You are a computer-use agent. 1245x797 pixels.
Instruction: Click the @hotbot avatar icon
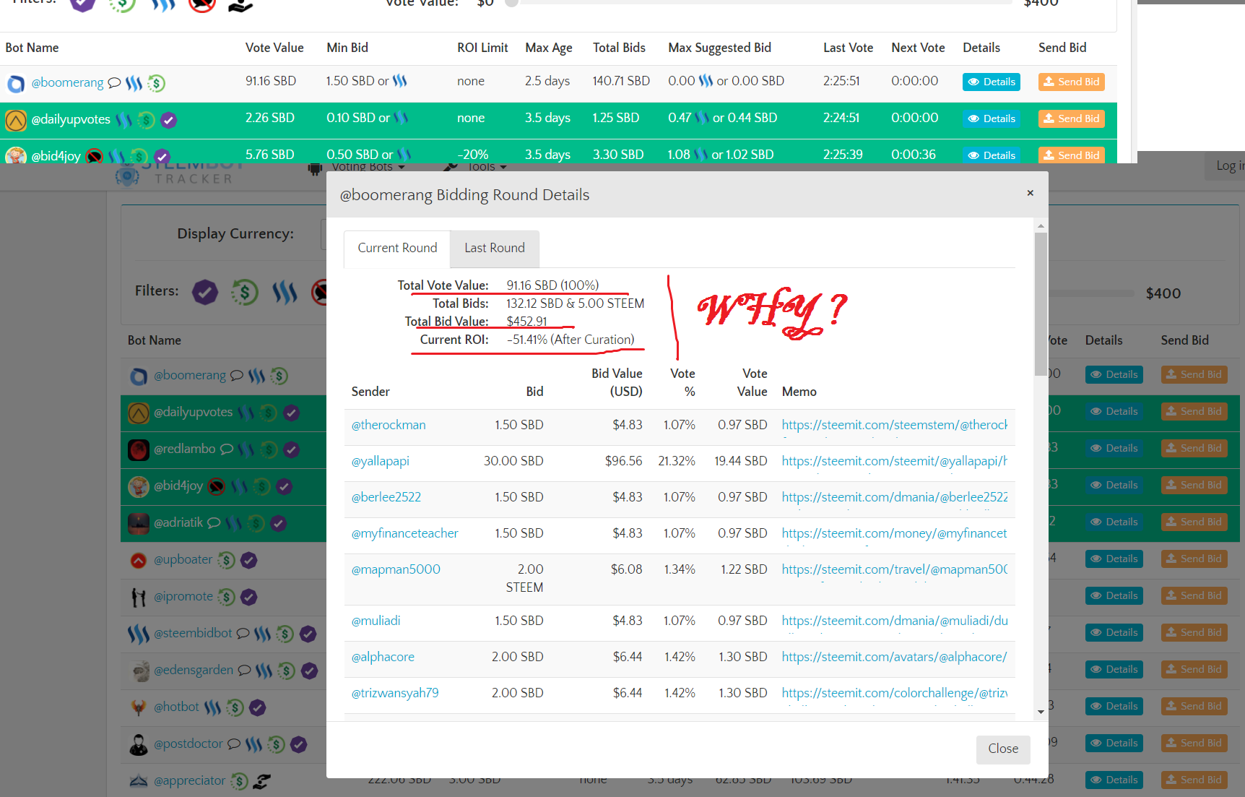click(139, 707)
